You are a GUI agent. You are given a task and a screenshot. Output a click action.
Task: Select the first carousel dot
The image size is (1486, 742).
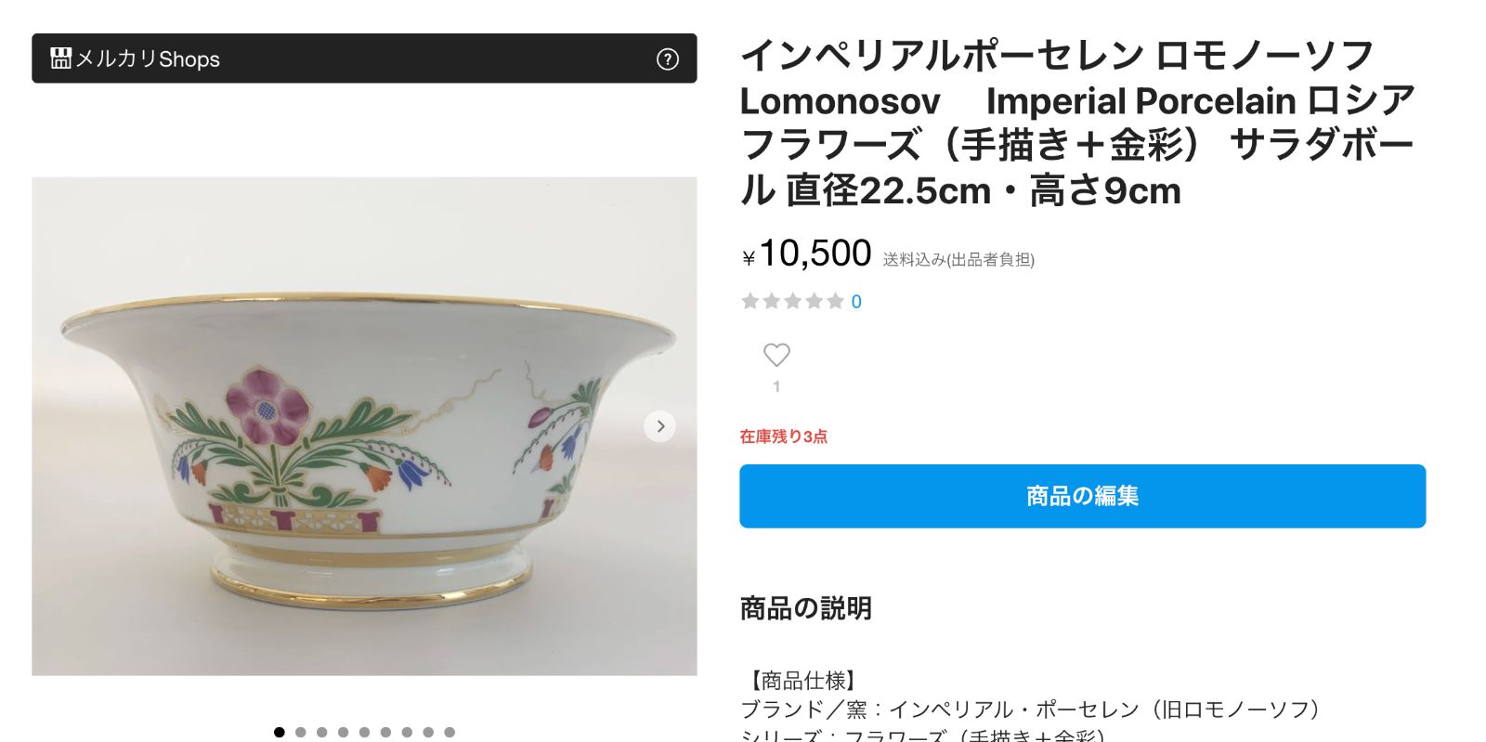(x=279, y=732)
